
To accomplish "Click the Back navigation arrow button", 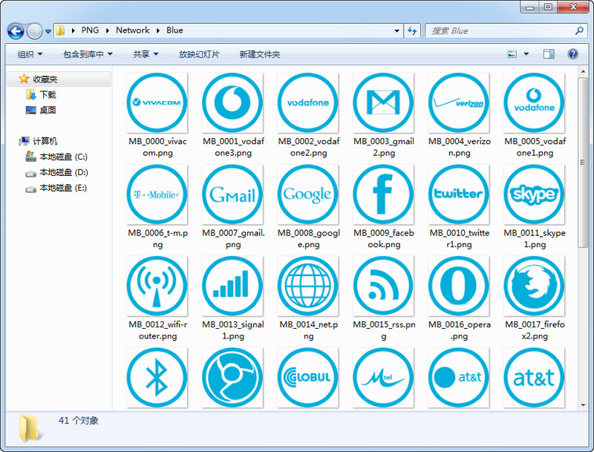I will point(16,31).
